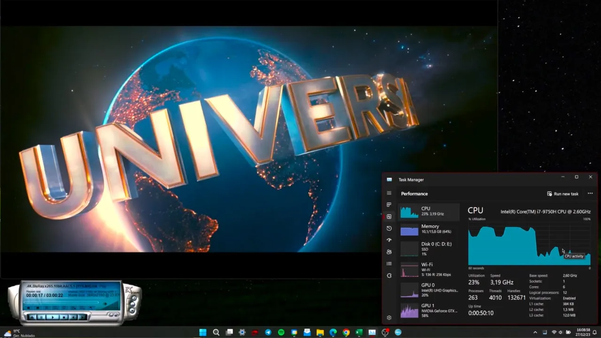Pause playback in BSPlayer
This screenshot has width=601, height=338.
(x=41, y=317)
